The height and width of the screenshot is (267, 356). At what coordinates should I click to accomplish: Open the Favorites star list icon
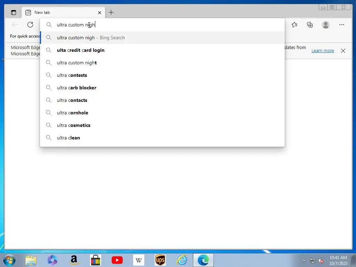294,25
